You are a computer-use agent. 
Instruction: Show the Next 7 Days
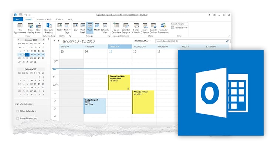point(67,28)
